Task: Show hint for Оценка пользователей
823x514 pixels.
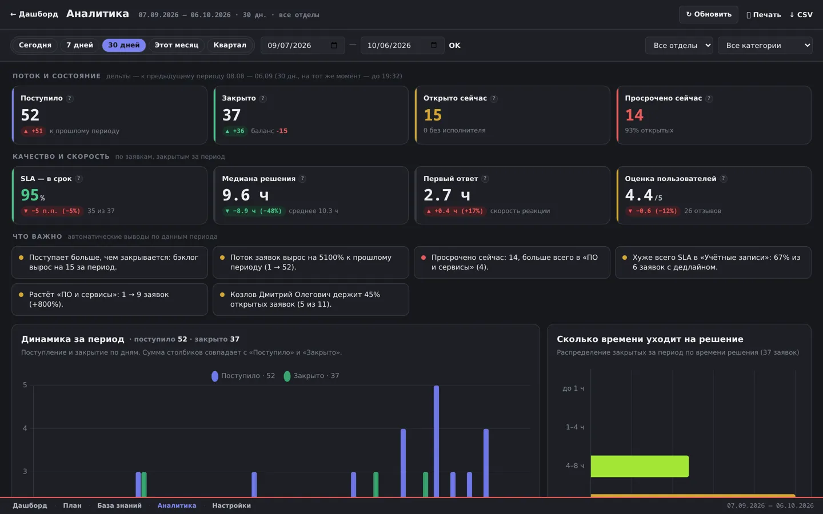Action: [723, 179]
